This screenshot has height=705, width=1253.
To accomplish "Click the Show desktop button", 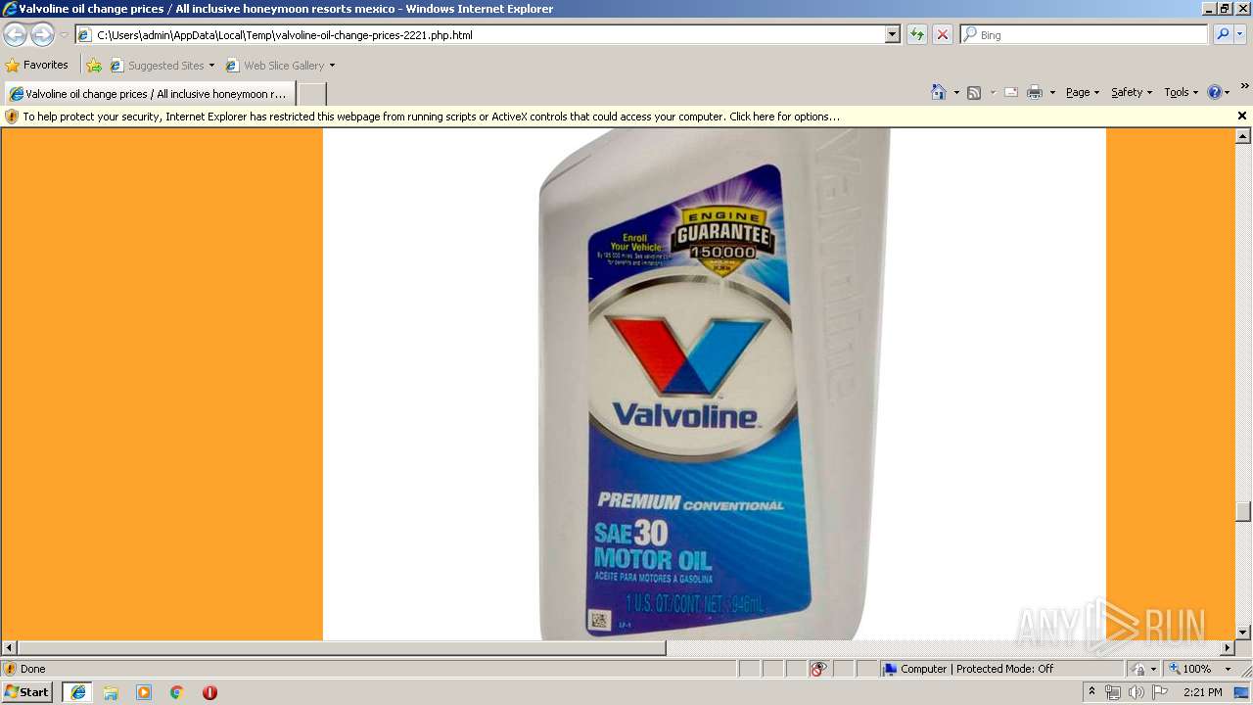I will pyautogui.click(x=1243, y=692).
